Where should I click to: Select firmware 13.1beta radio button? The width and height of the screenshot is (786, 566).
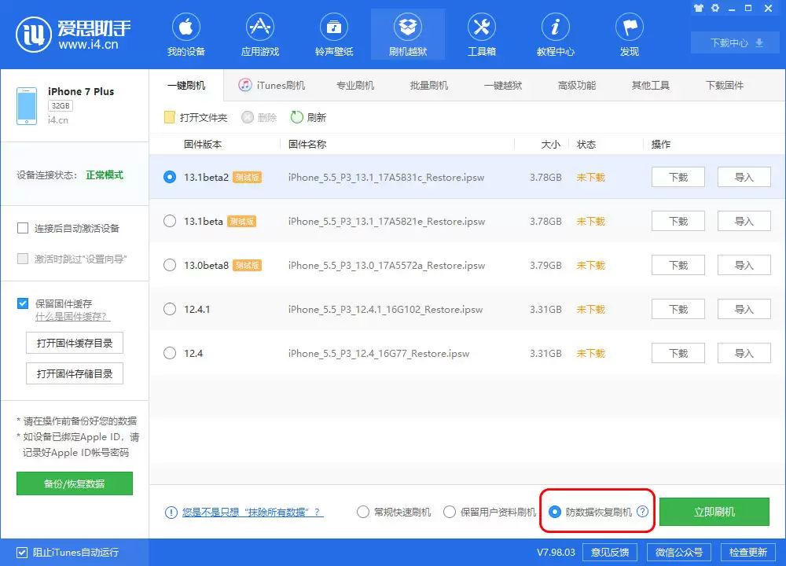point(170,221)
